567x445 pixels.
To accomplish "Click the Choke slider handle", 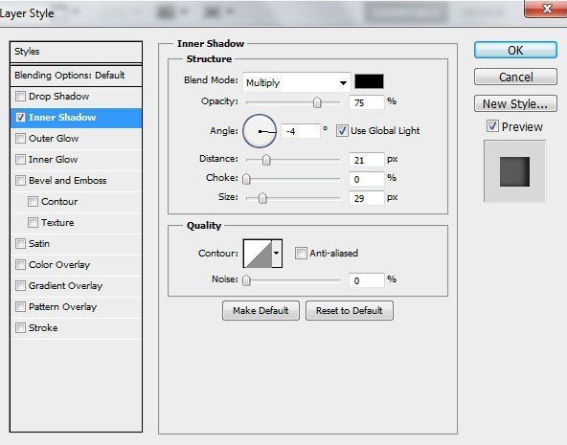I will [246, 179].
